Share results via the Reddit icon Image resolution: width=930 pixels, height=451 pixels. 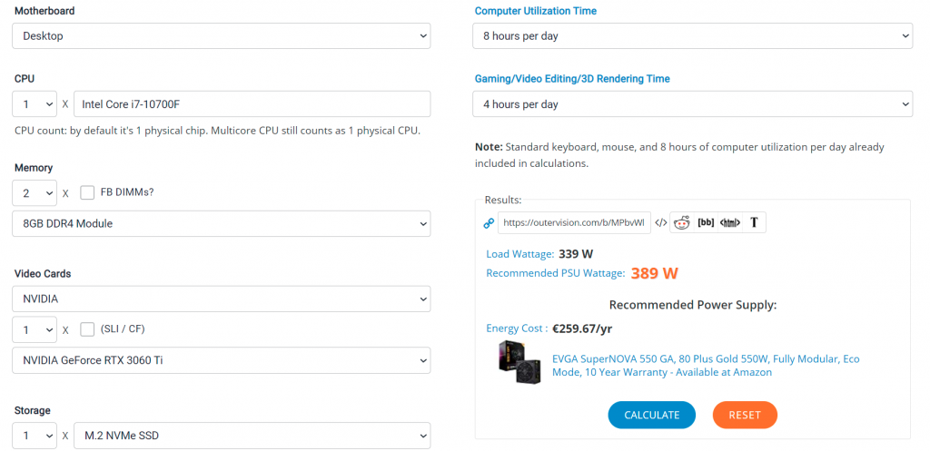(x=682, y=222)
